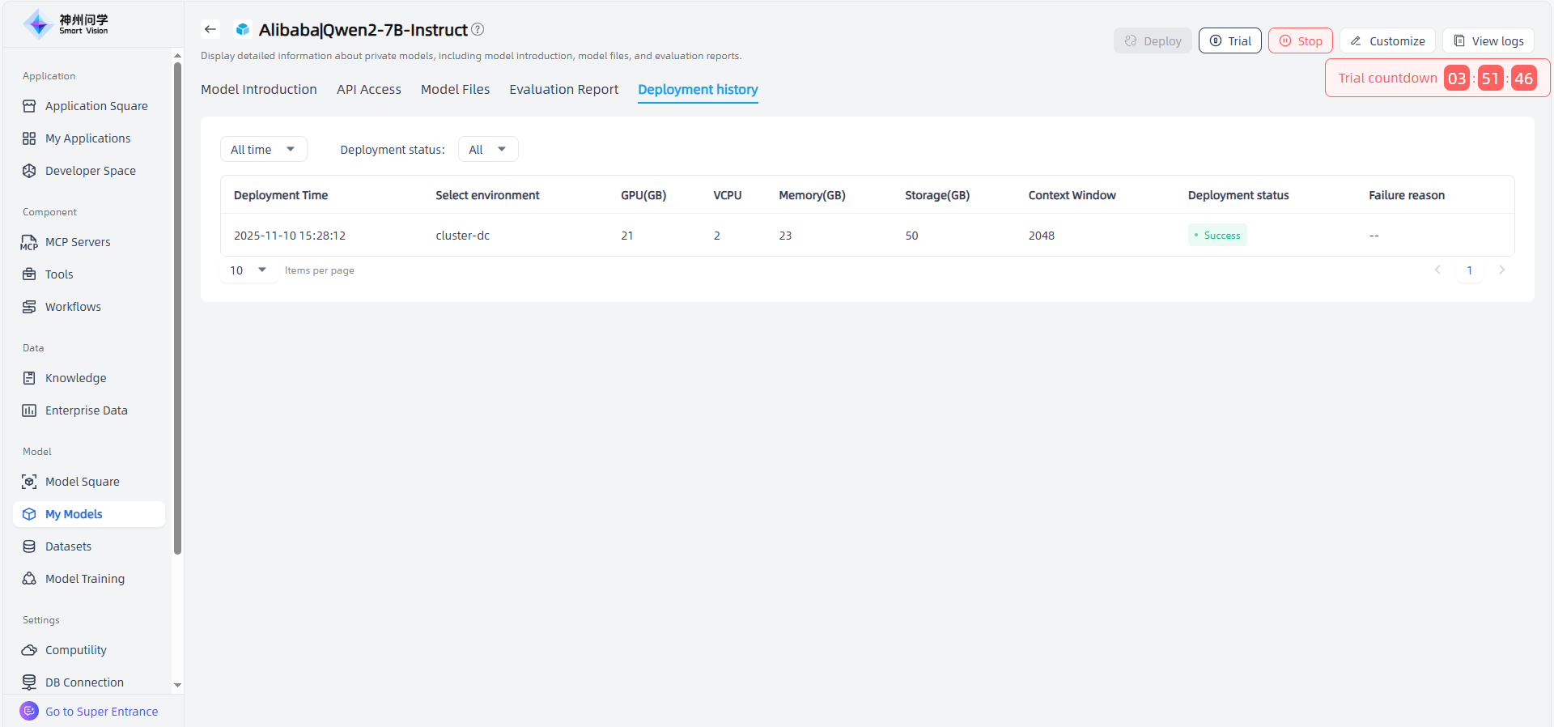Open Datasets from the sidebar

(x=68, y=546)
